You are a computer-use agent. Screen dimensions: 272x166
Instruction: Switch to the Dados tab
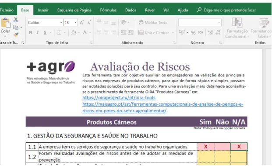[x=131, y=10]
